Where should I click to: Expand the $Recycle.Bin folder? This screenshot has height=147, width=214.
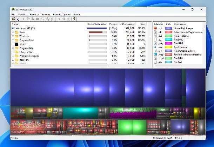click(x=13, y=52)
